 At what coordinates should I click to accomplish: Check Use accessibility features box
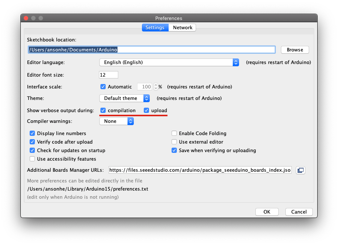click(32, 159)
